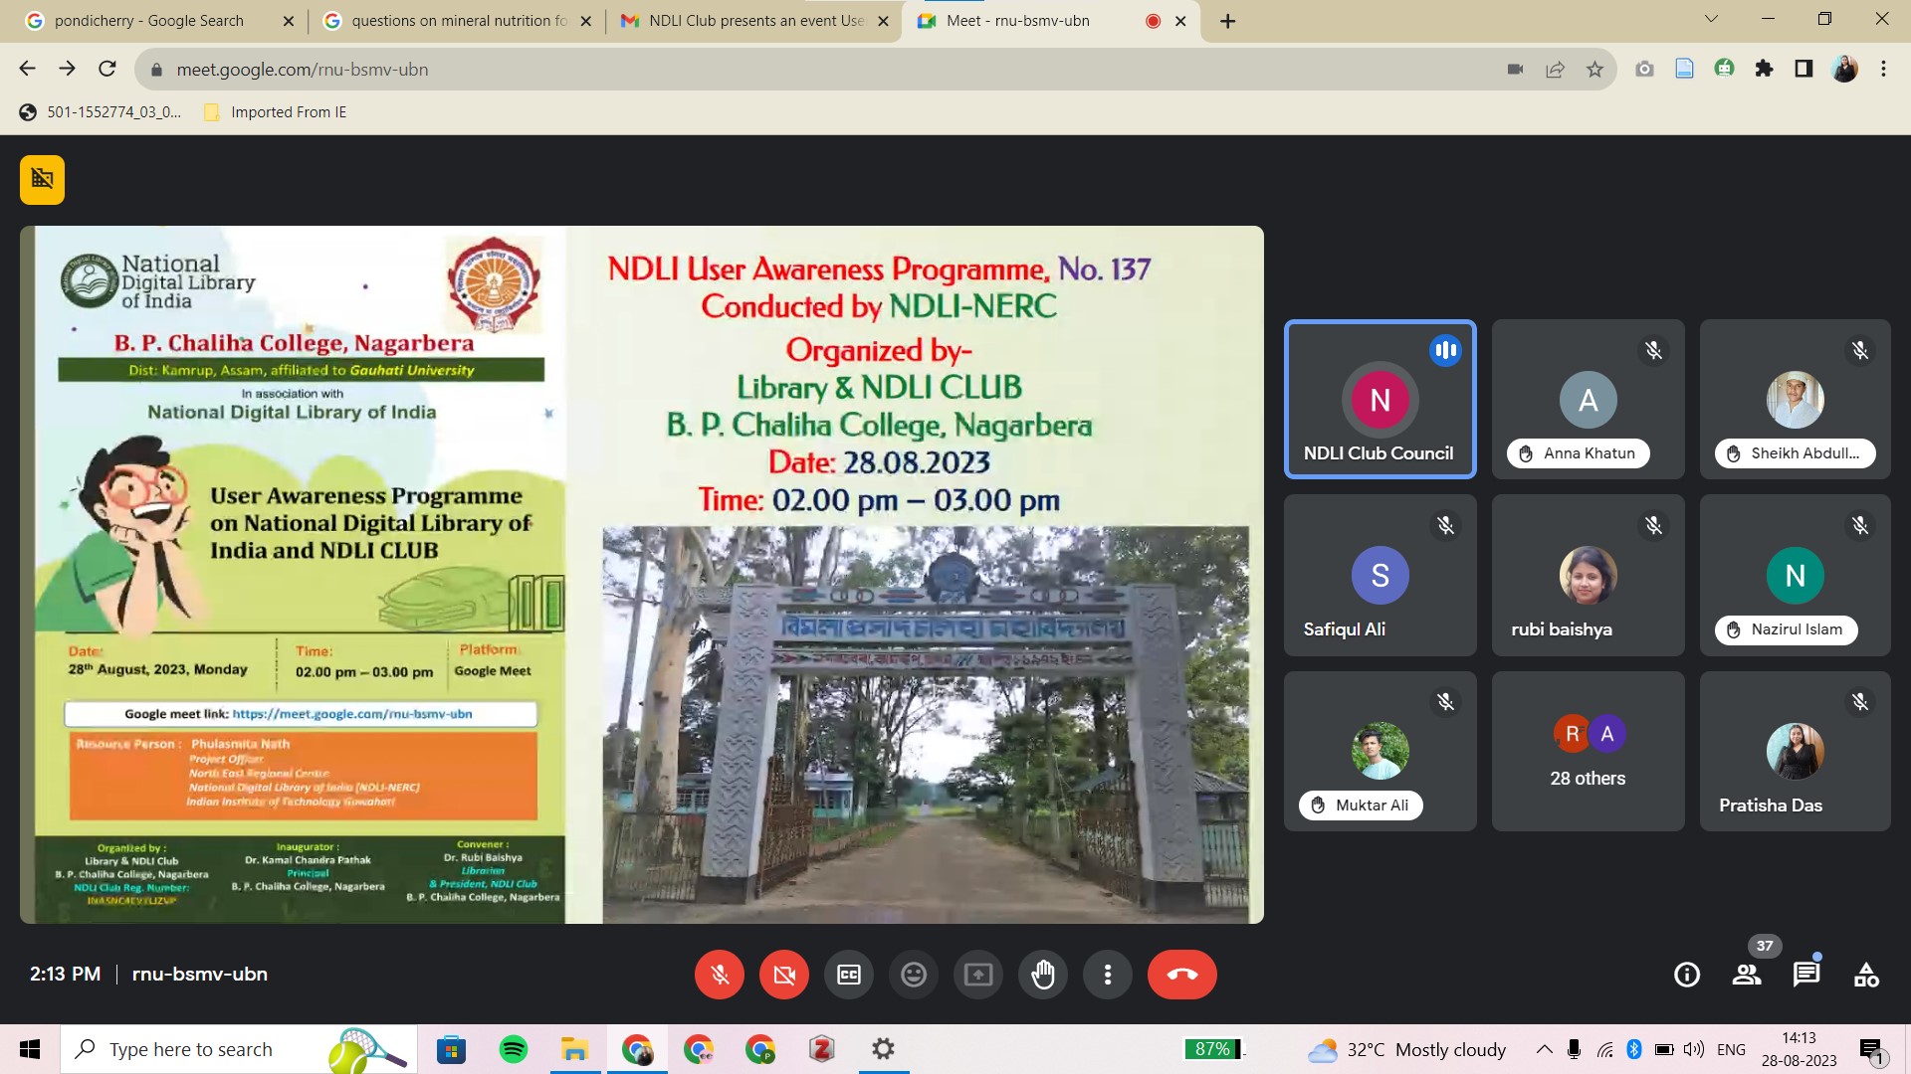Show hidden system tray icons
Screen dimensions: 1911x1074
(1544, 1049)
